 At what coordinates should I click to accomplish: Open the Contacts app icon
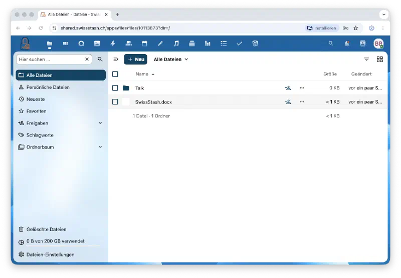[x=129, y=43]
